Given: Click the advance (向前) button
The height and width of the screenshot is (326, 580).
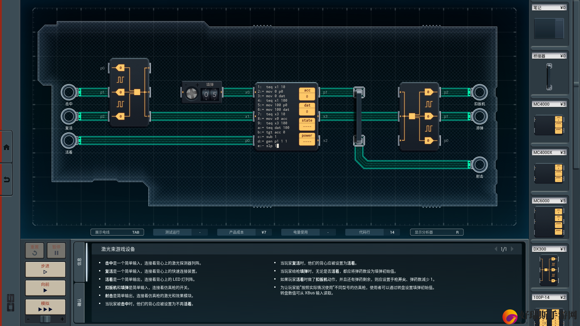Looking at the screenshot, I should 45,287.
